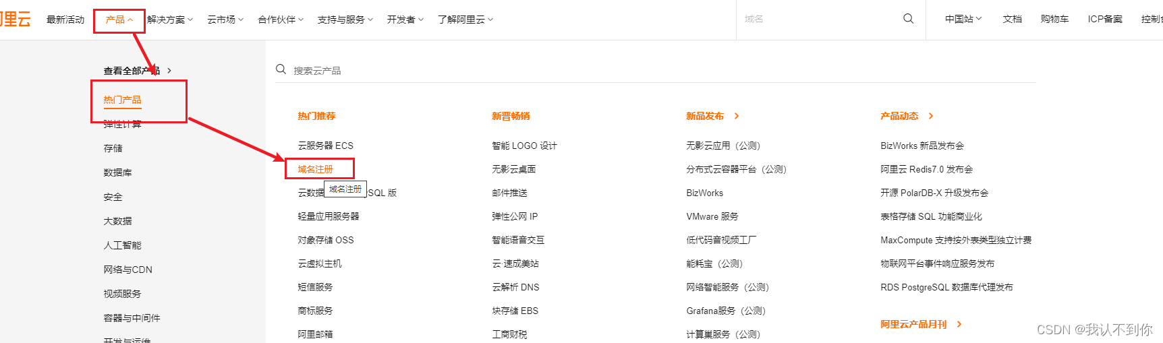Screen dimensions: 1163x343
Task: Click the Aliyun logo
Action: point(15,19)
